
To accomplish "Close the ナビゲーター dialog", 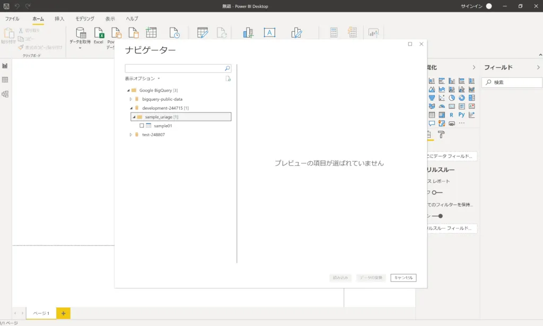I will coord(421,44).
